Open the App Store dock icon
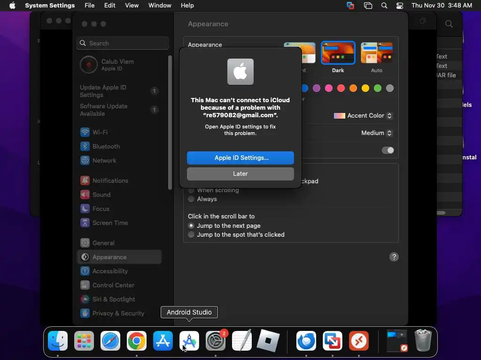481x360 pixels. tap(163, 341)
